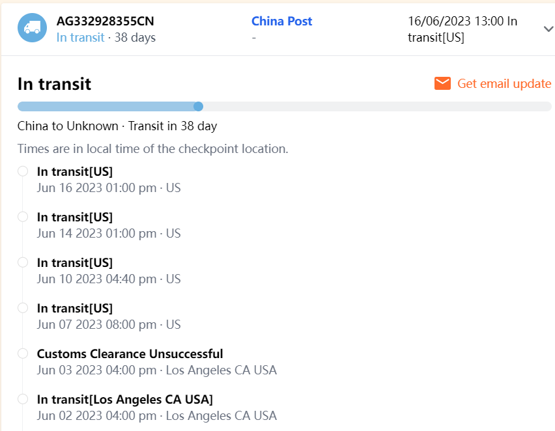Click In transit[Los Angeles CA USA] entry title

pos(124,399)
